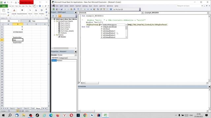Click the Вставить paste button in Excel

click(4, 12)
